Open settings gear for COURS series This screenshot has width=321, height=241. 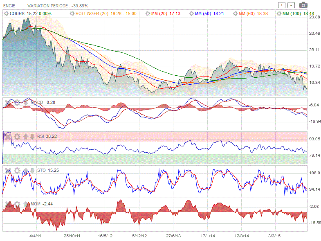[x=6, y=14]
